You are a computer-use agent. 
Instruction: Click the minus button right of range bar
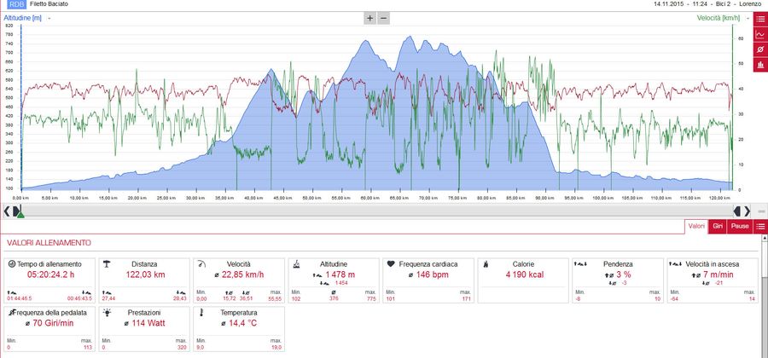pyautogui.click(x=761, y=211)
